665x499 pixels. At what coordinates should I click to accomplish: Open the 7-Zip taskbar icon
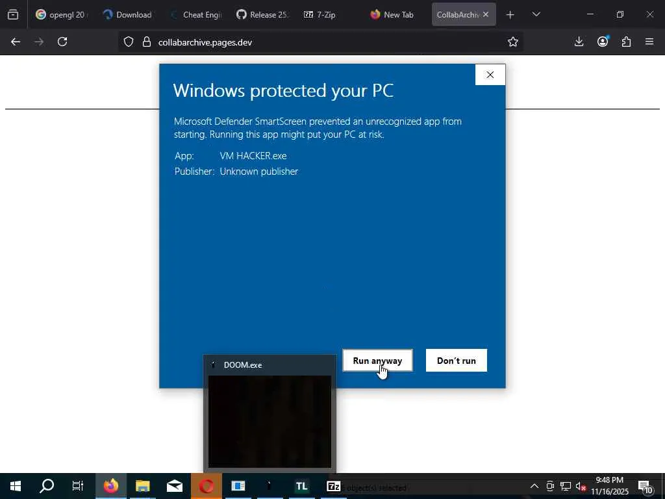(333, 486)
